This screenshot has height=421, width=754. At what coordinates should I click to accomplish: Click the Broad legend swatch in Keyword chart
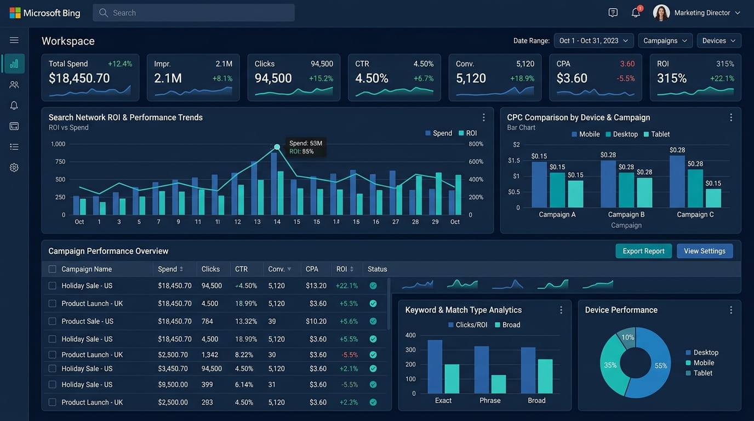(x=498, y=325)
